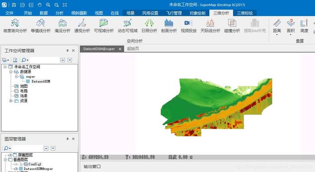Image resolution: width=315 pixels, height=172 pixels.
Task: Click the extract BIM shell icon (提取BIM外壳)
Action: 255,23
